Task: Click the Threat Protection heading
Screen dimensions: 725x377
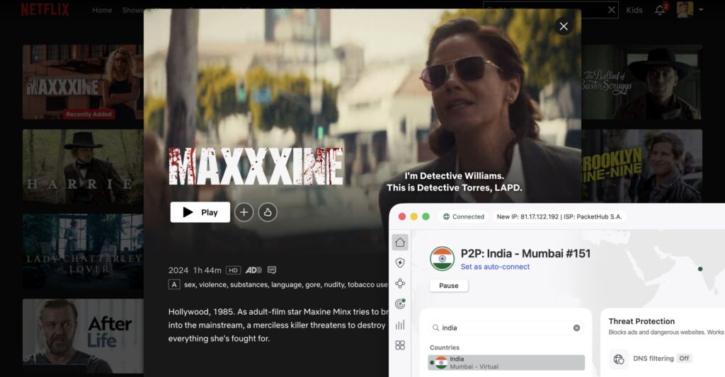Action: (x=641, y=321)
